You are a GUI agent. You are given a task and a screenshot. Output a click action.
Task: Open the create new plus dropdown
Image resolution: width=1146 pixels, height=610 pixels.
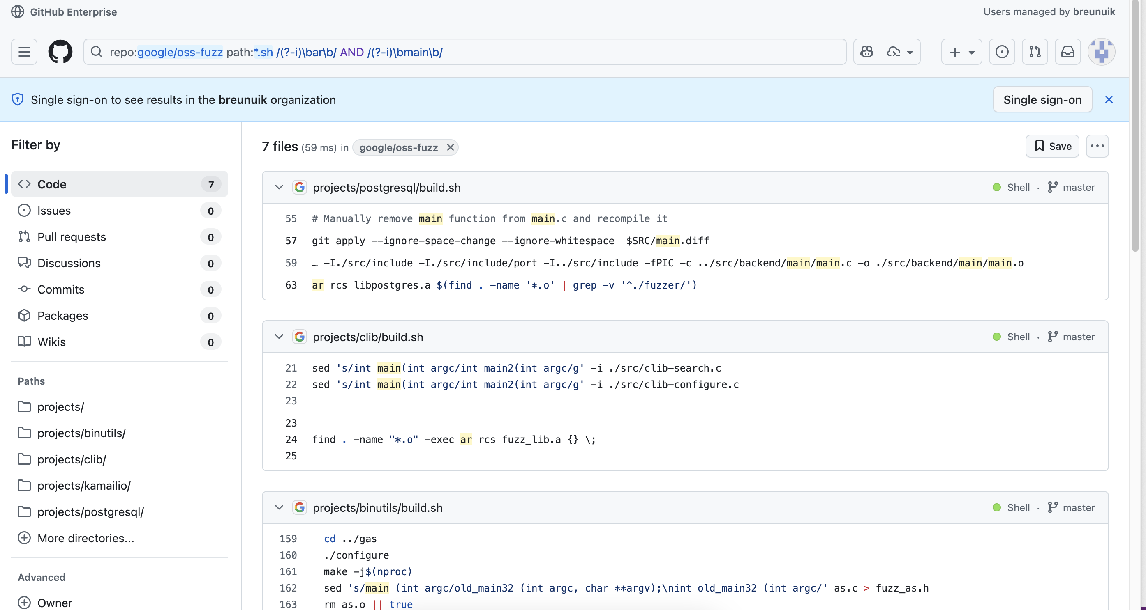(961, 52)
